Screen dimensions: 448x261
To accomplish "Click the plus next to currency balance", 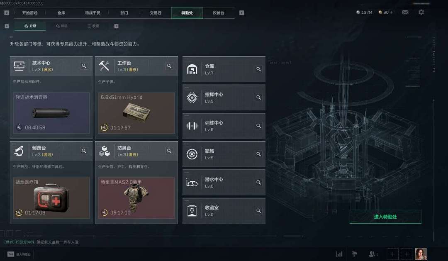I will (391, 12).
